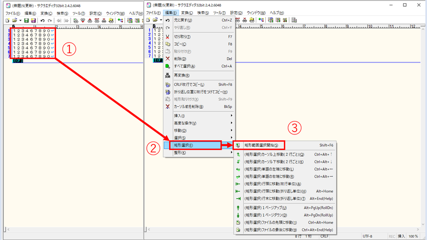427x240 pixels.
Task: Choose (矩形選択)カーソル下移動(2行ごと)(K)
Action: (x=285, y=162)
